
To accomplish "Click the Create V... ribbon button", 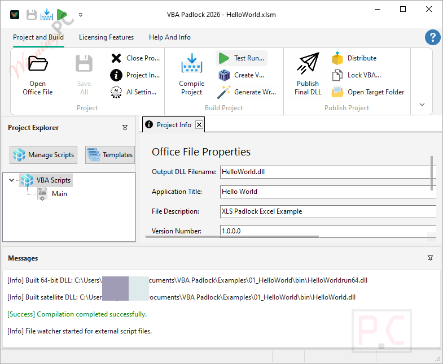I will point(242,75).
